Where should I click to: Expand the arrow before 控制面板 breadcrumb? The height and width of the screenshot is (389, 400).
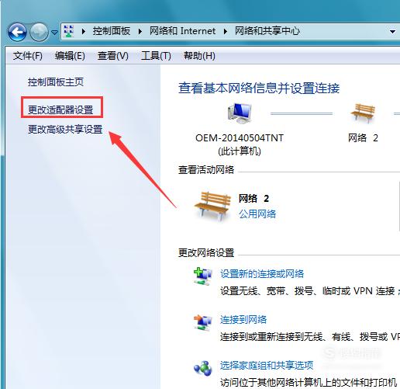coord(84,32)
